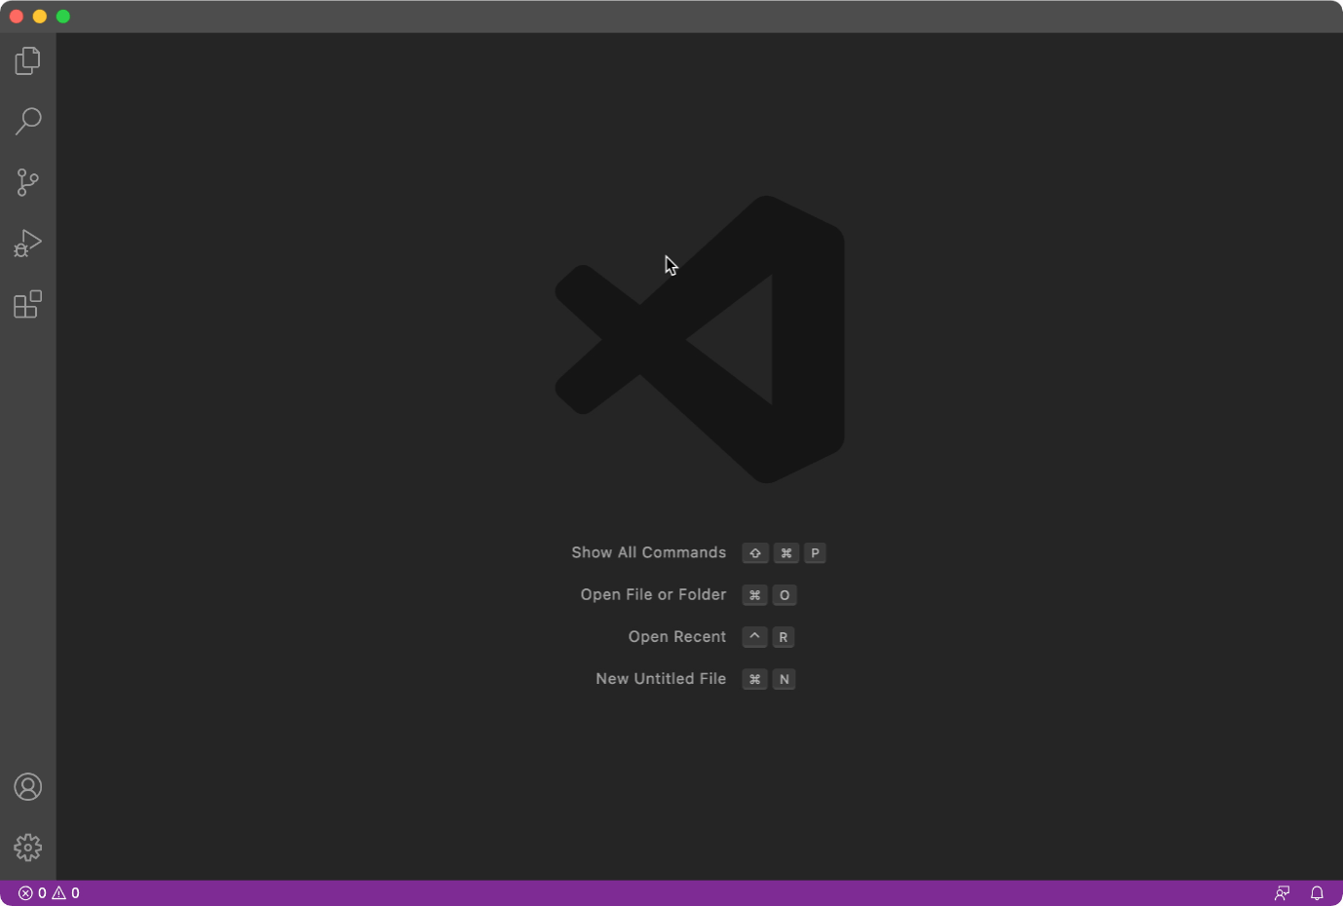Minimize the window with the yellow button
The image size is (1343, 906).
[x=40, y=17]
